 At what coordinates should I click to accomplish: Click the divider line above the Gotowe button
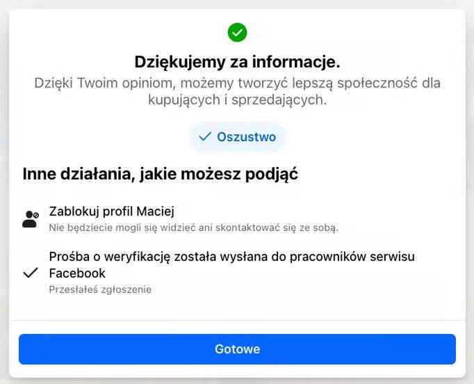[237, 321]
